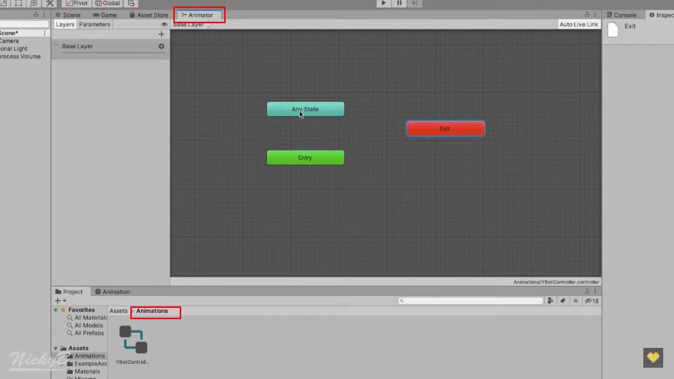Toggle the Global handle rotation button
The width and height of the screenshot is (674, 379).
[x=107, y=3]
